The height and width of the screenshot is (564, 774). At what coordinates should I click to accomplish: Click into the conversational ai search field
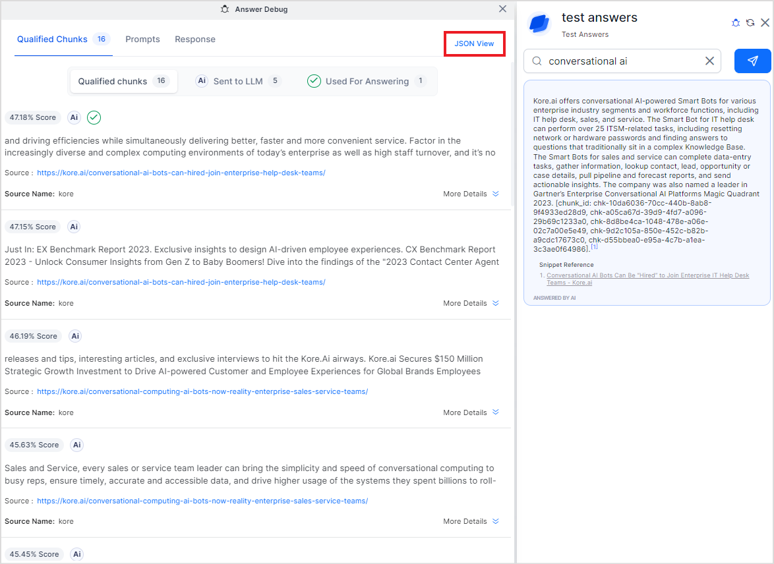(x=620, y=61)
